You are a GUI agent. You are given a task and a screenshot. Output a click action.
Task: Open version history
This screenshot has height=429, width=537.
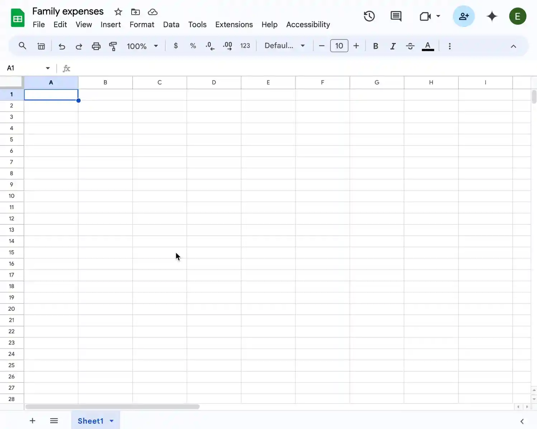click(369, 16)
